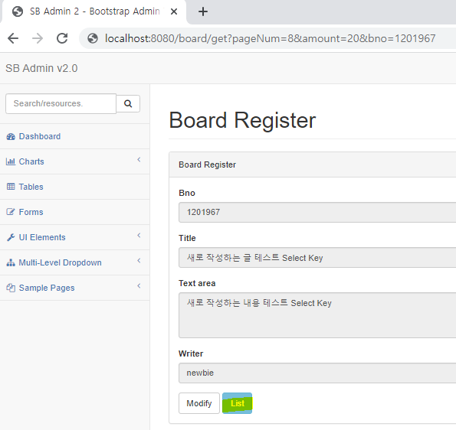Select the SB Admin 2 - Bootstrap Admin tab
Screen dimensions: 456x430
[x=94, y=11]
